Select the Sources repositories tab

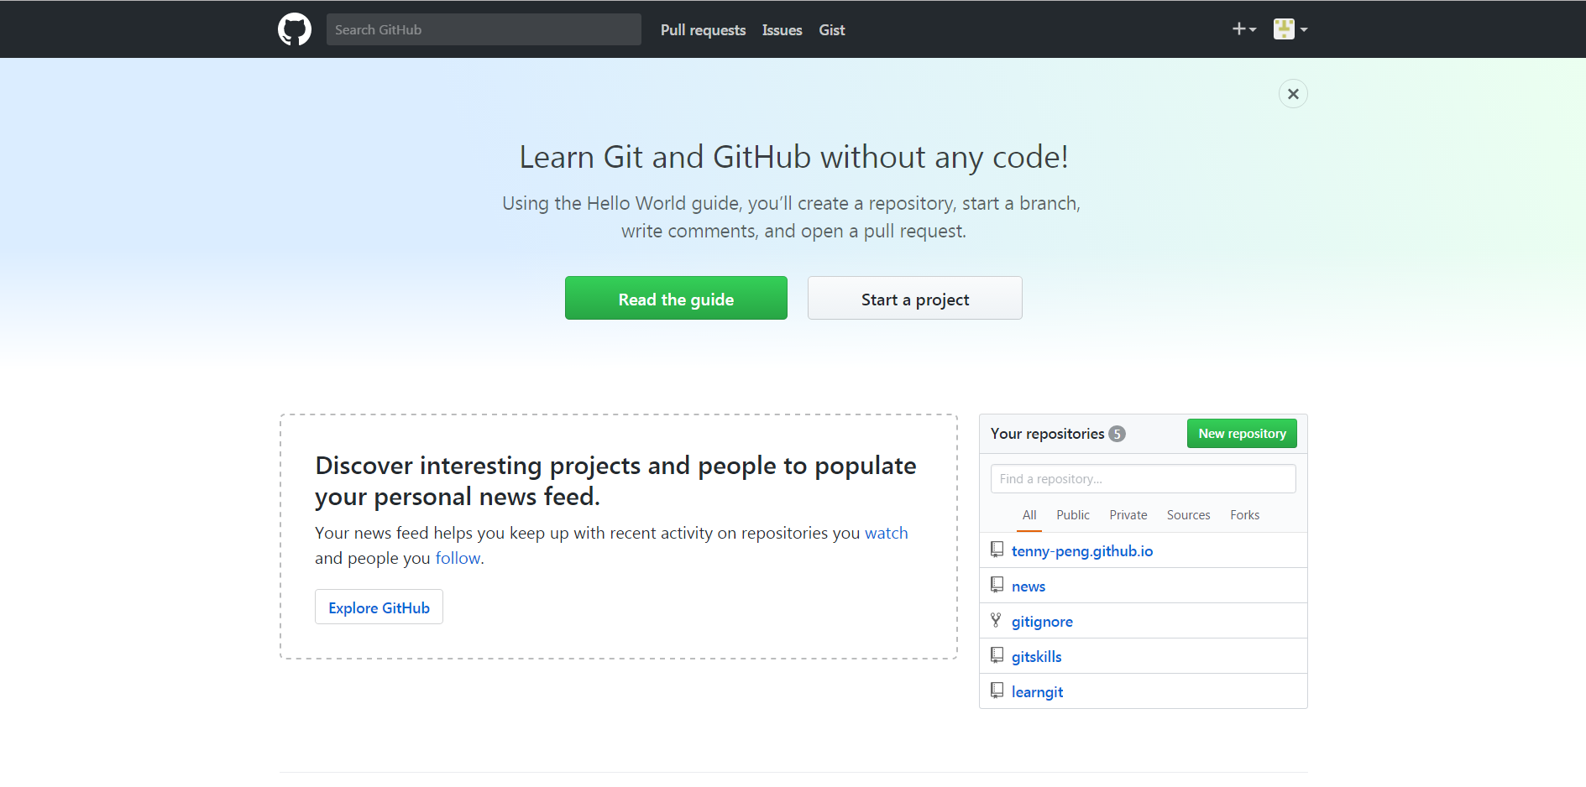click(x=1188, y=515)
